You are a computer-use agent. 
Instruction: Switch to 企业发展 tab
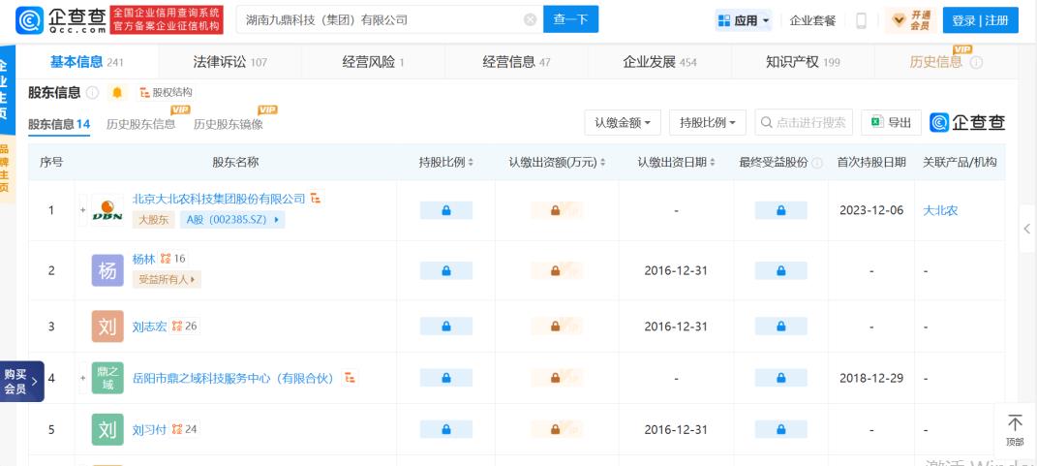(660, 62)
